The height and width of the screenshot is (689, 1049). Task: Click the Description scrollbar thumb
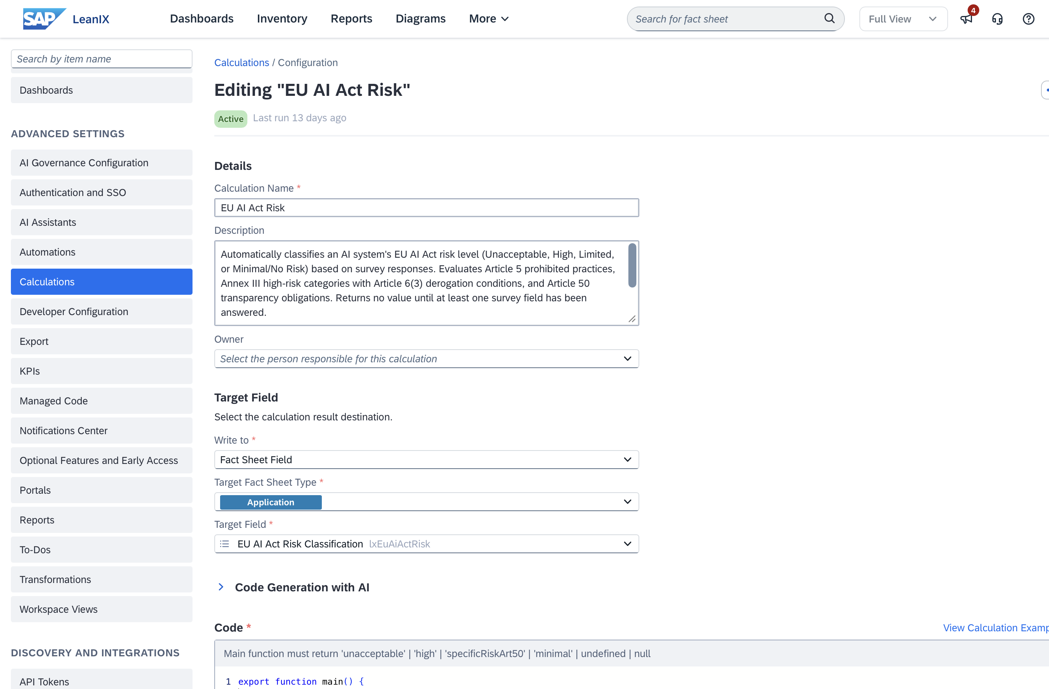(632, 265)
